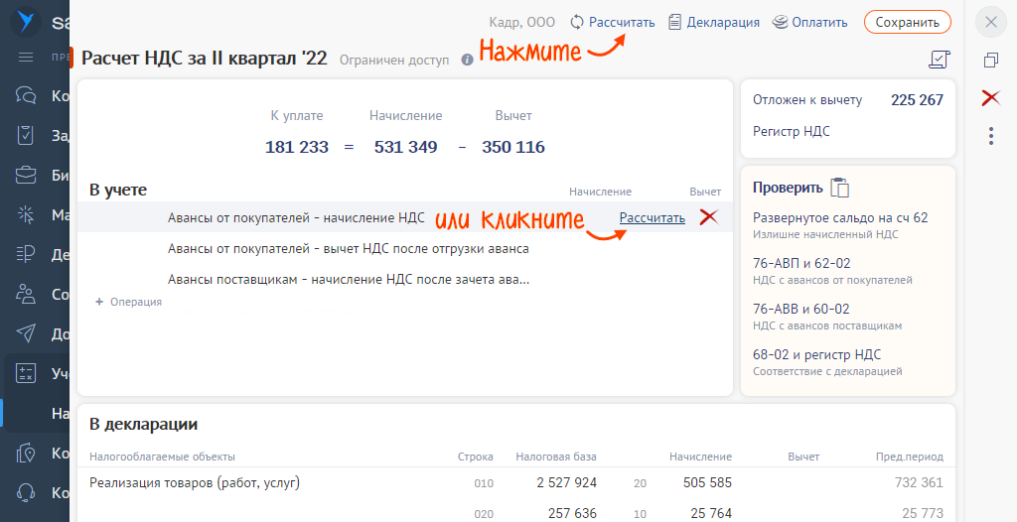Open the three dots more-options menu
The height and width of the screenshot is (522, 1017).
[x=990, y=136]
